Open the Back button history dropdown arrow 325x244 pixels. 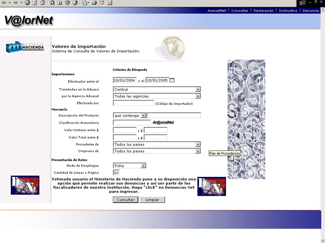pyautogui.click(x=9, y=2)
